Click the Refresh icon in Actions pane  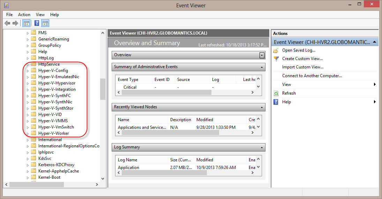[276, 94]
